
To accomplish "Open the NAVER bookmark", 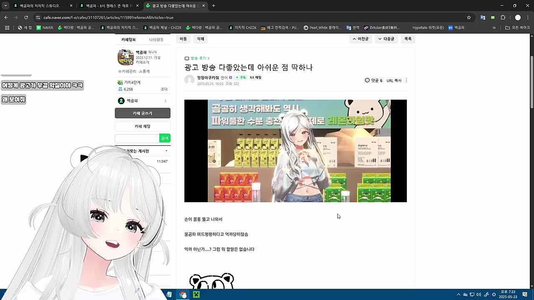I will click(45, 27).
